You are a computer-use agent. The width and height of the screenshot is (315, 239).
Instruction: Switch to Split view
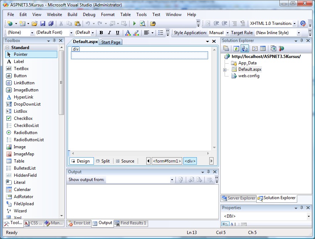tap(103, 161)
